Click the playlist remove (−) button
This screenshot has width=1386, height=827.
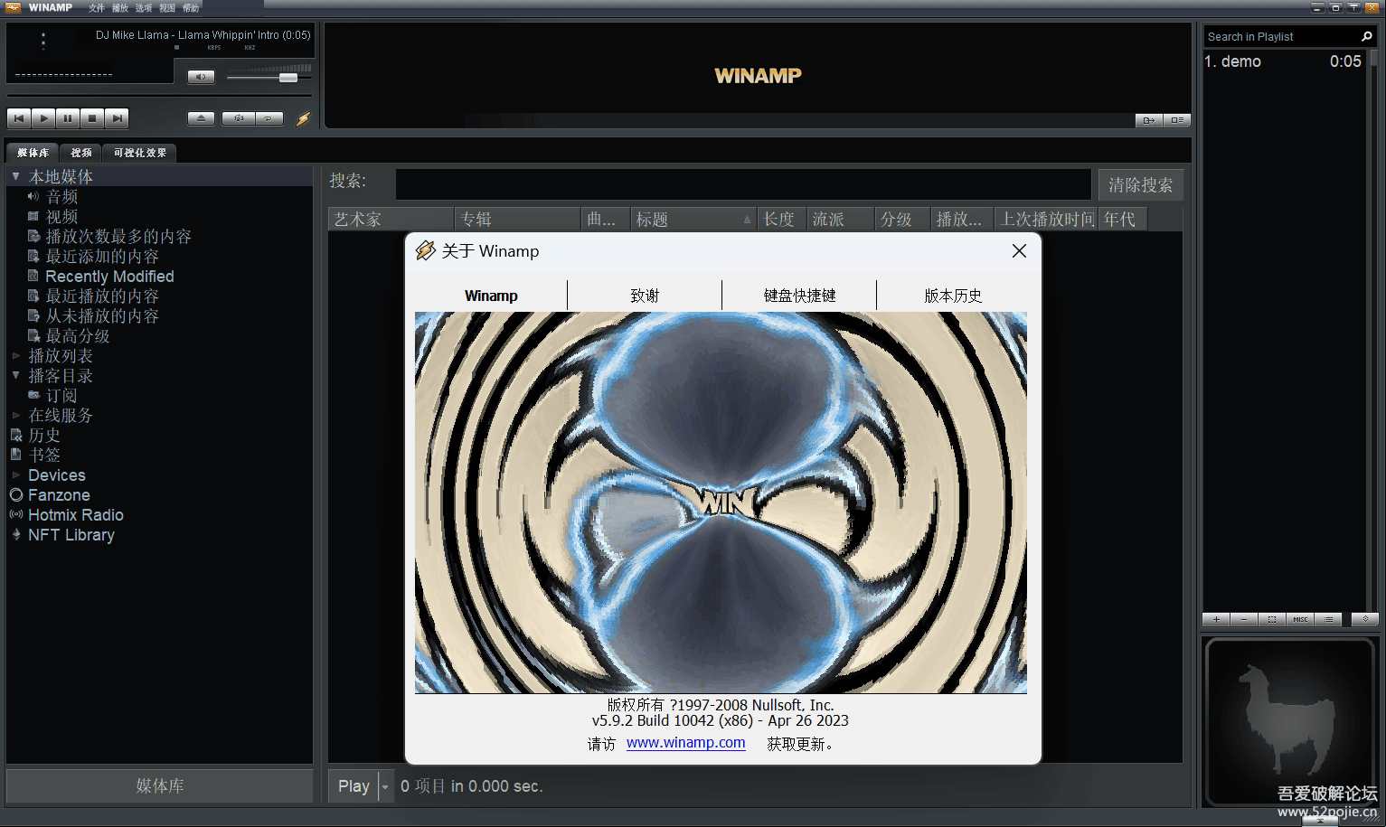1244,619
